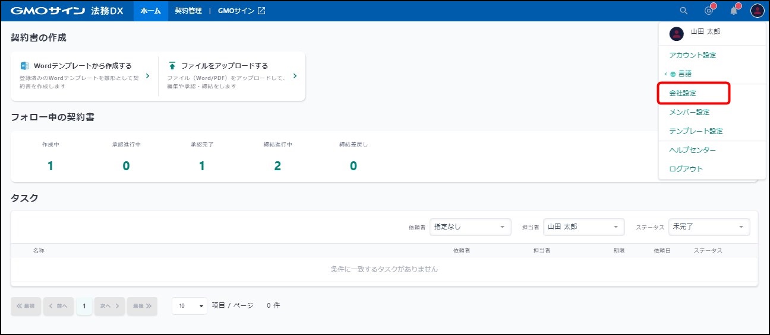The image size is (770, 335).
Task: Open the mentions @ notification icon
Action: click(708, 11)
